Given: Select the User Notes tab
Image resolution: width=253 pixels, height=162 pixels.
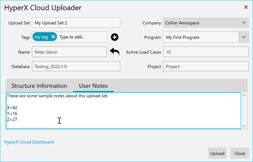Looking at the screenshot, I should click(x=93, y=86).
